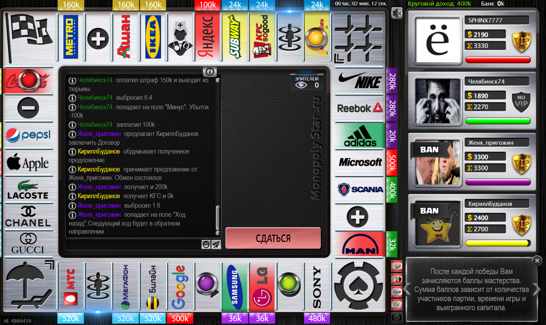This screenshot has height=325, width=546.
Task: Click the nurse chance cell
Action: (180, 37)
